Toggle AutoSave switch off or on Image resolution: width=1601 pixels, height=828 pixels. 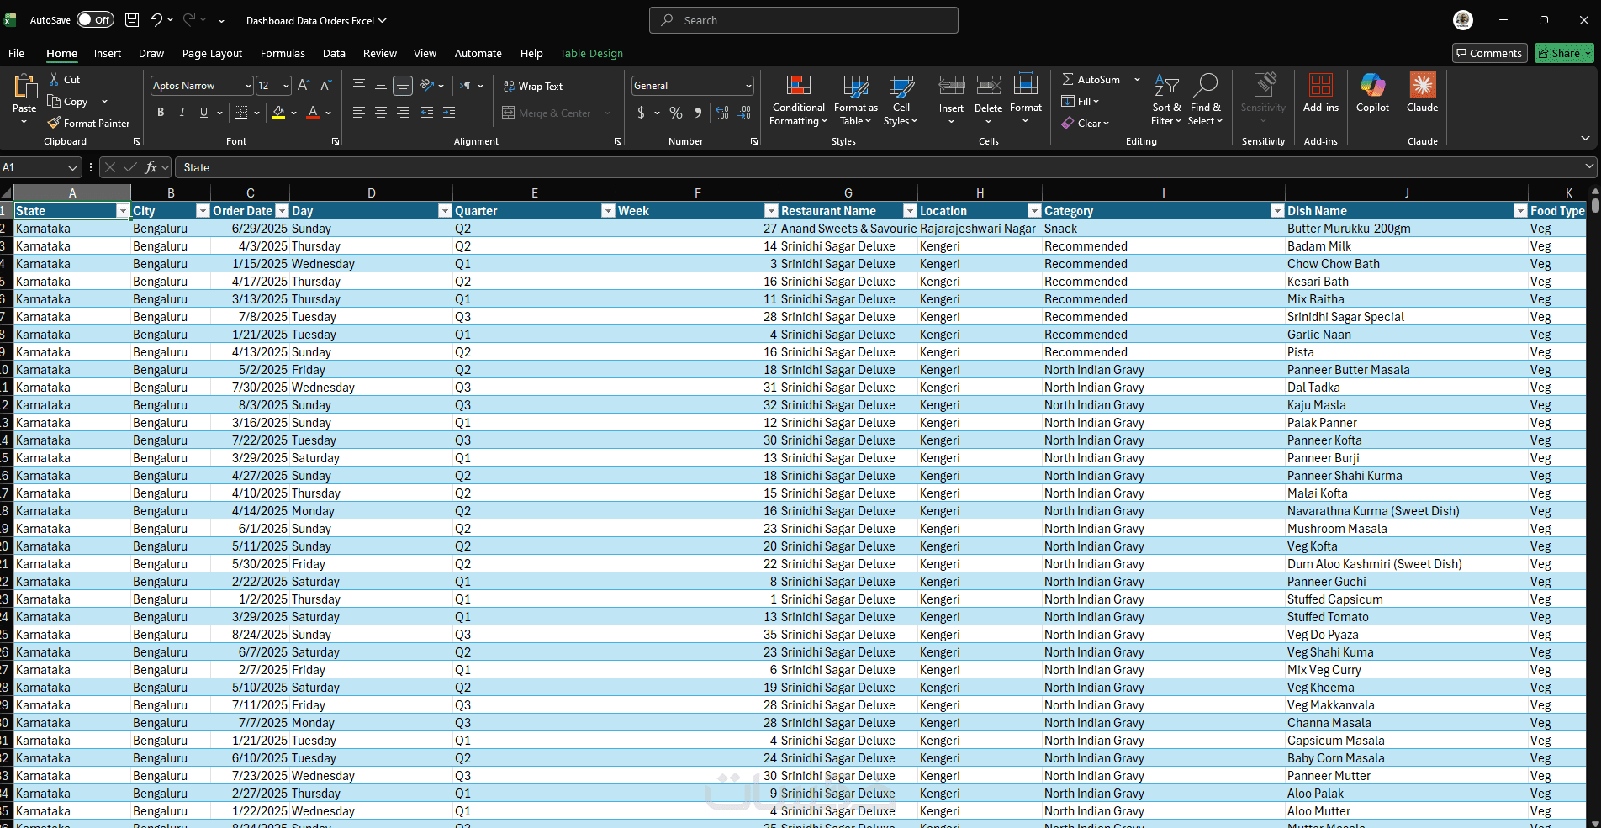(96, 20)
